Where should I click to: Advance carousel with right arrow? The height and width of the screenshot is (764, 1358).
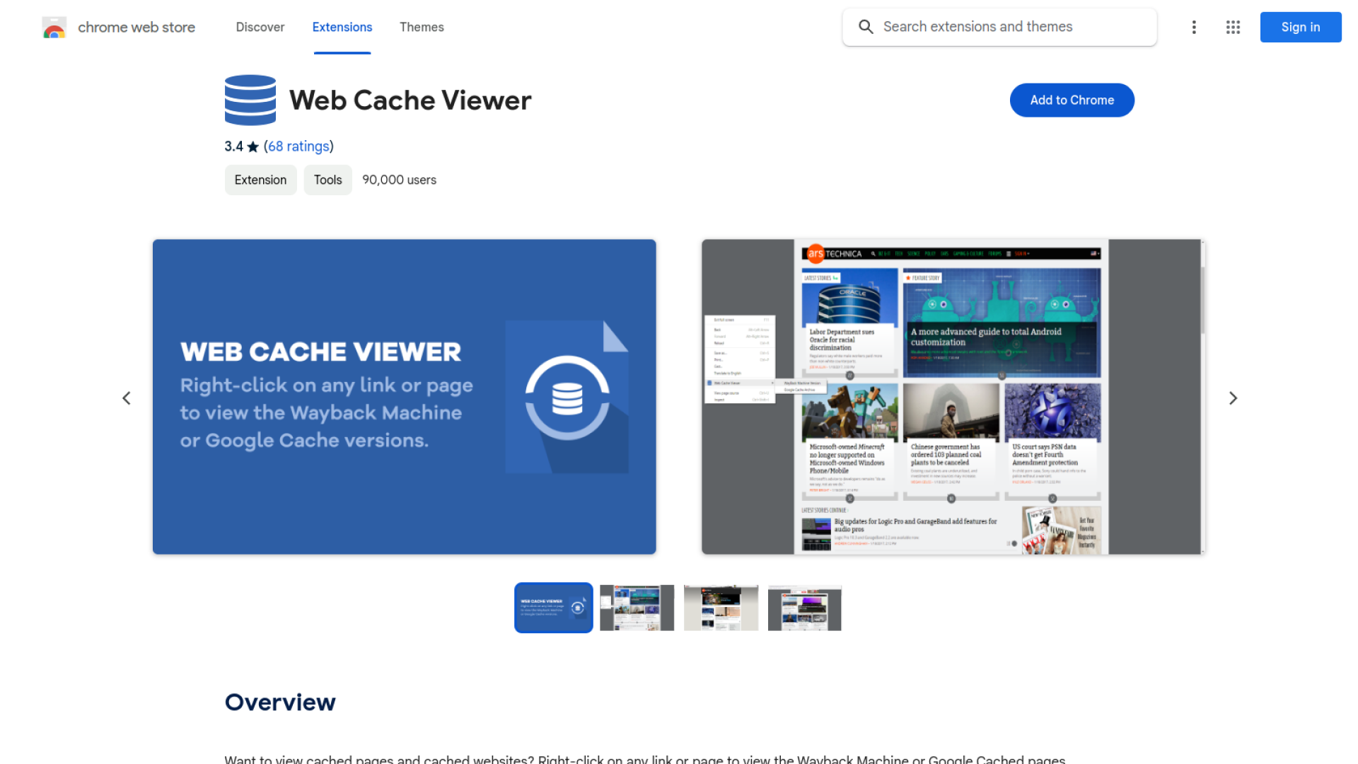[1233, 398]
